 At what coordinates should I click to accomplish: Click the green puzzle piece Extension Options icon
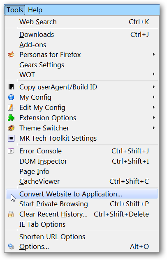tap(11, 118)
